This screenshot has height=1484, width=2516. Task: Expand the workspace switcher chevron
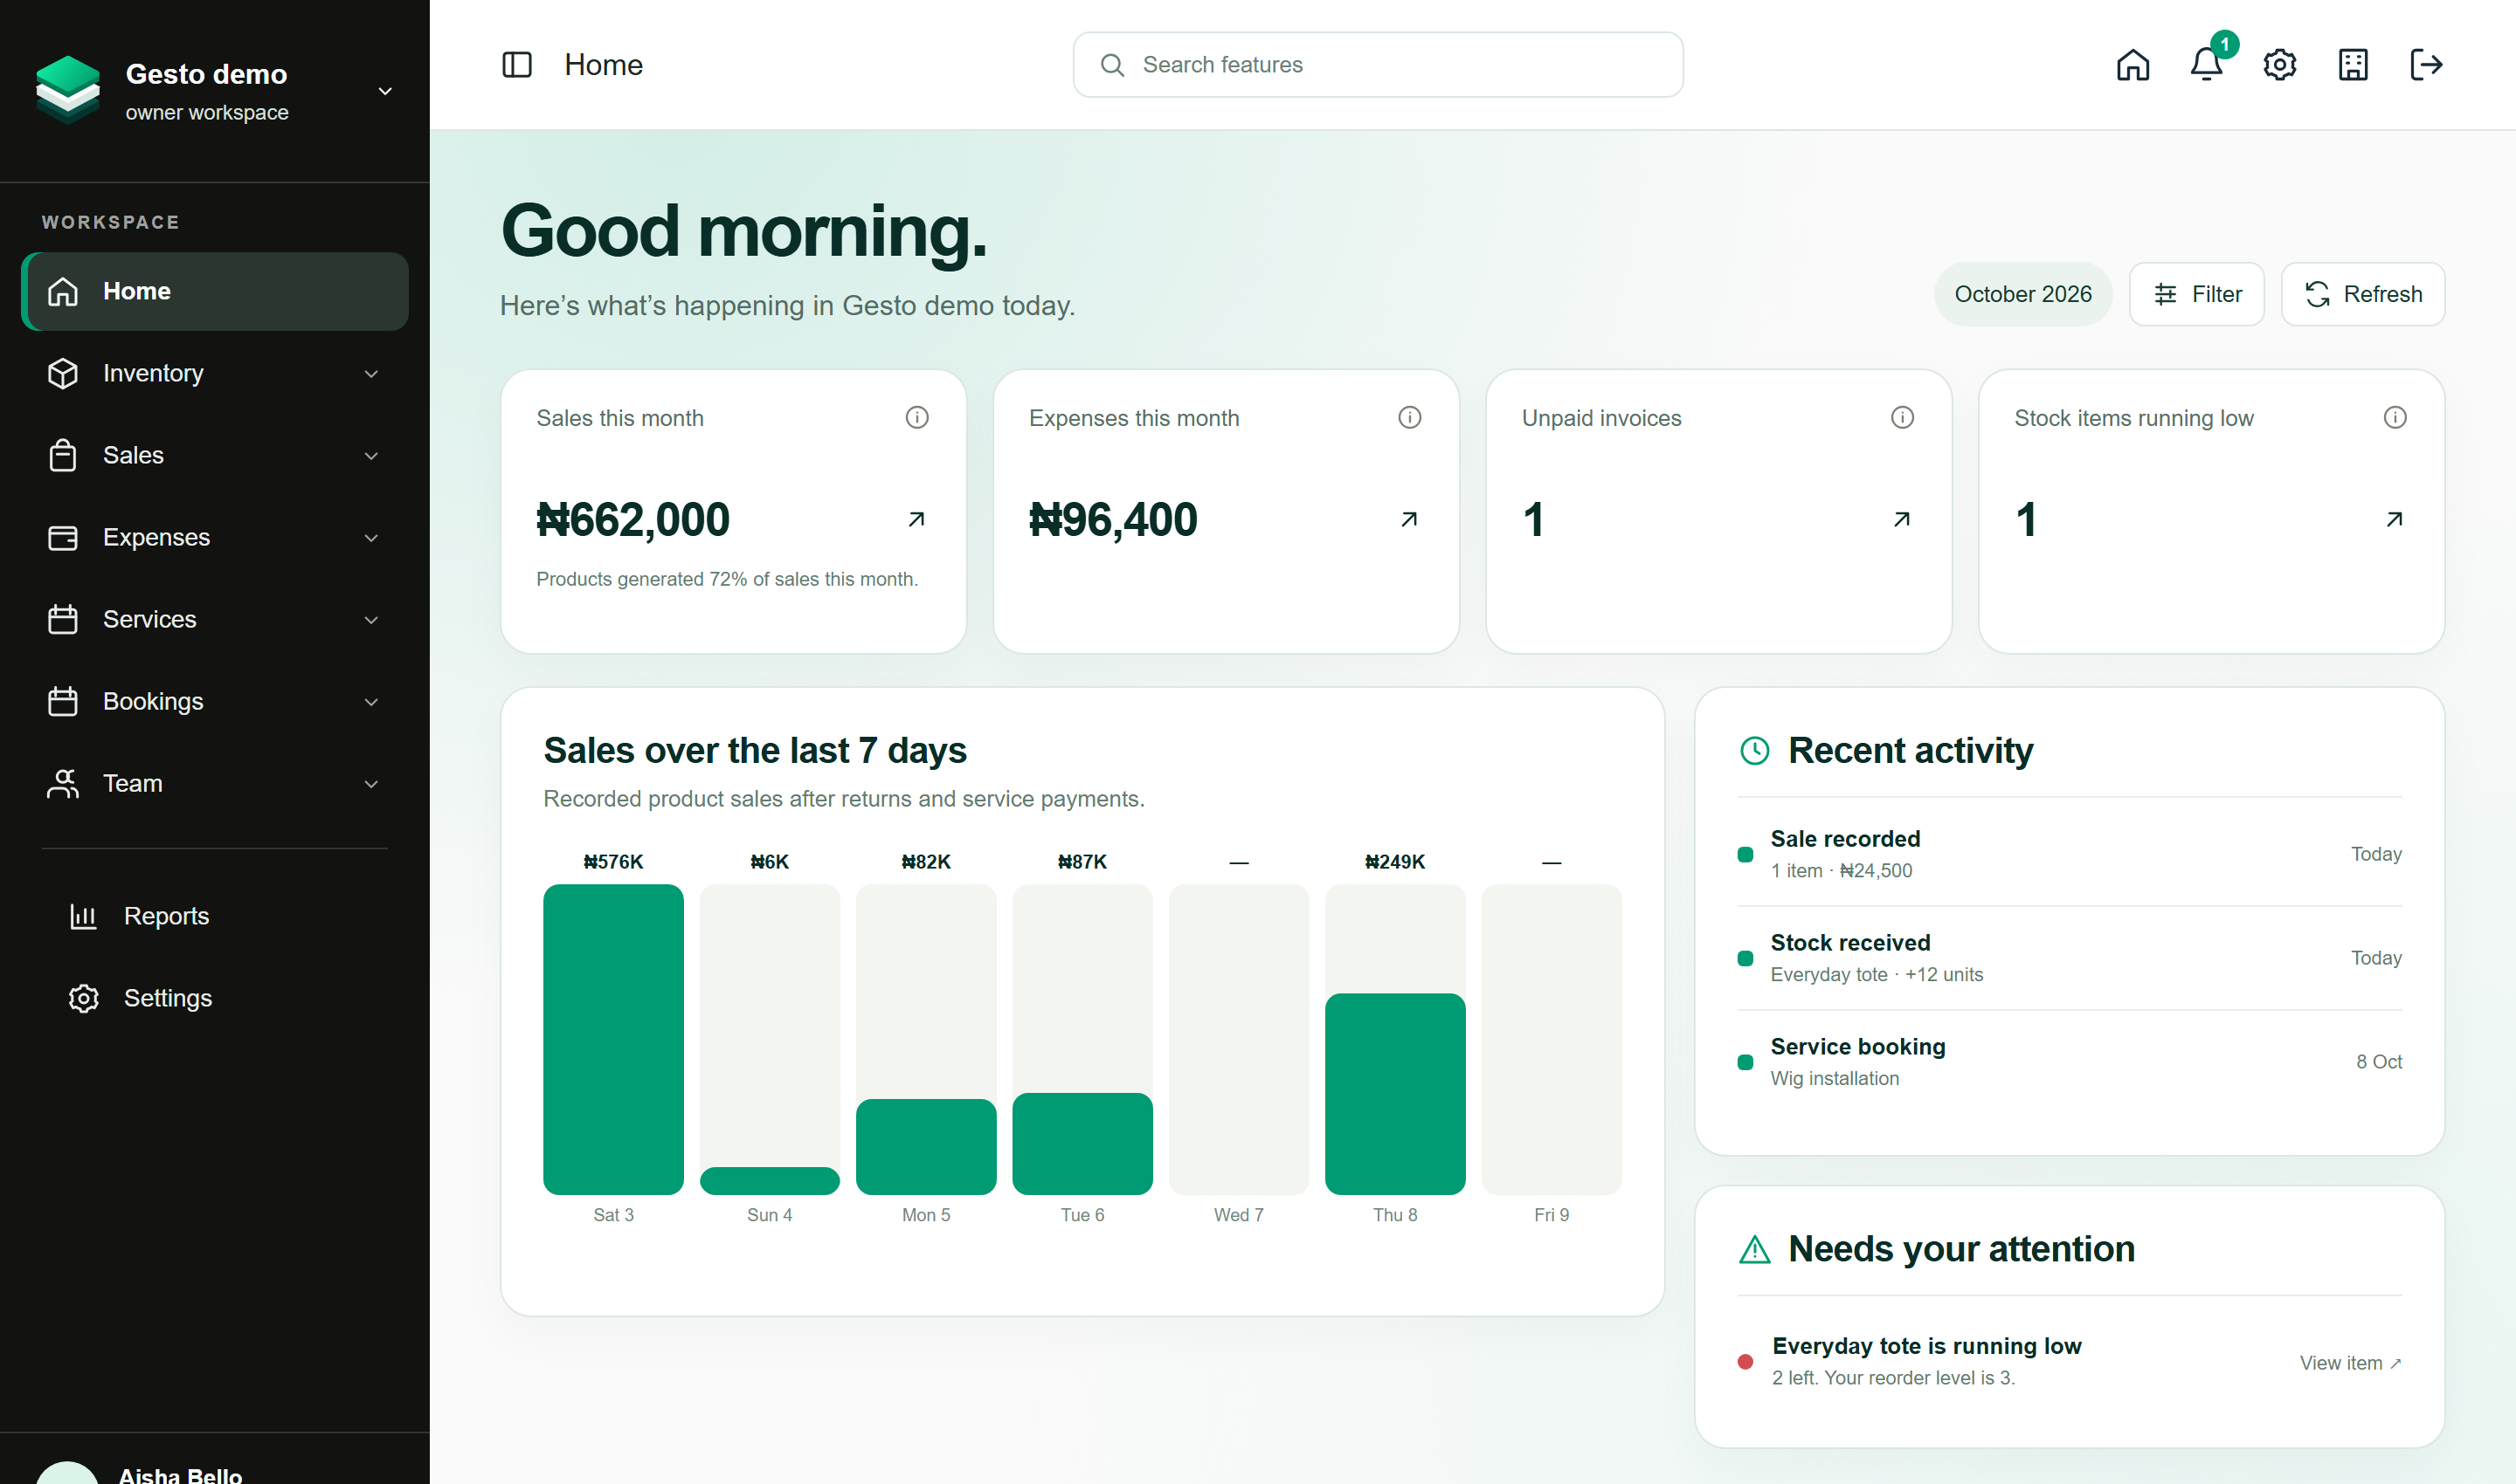tap(384, 91)
